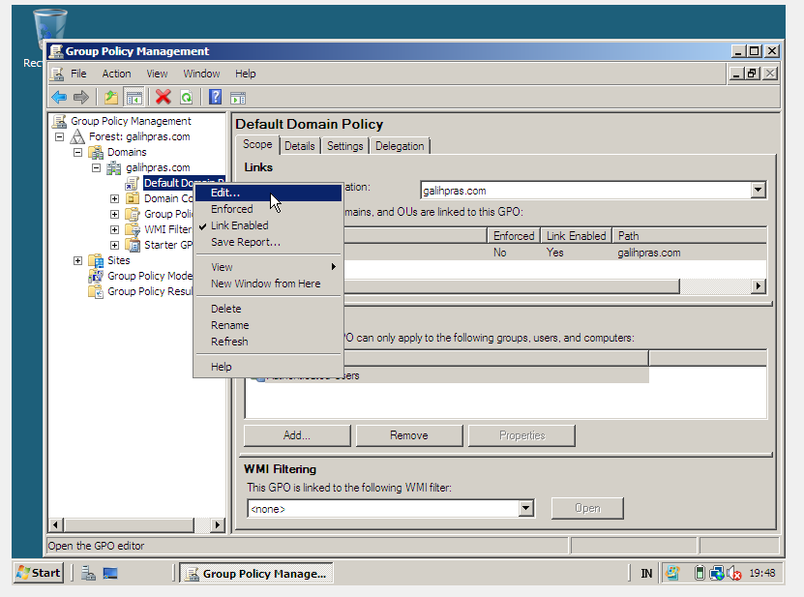This screenshot has height=597, width=804.
Task: Toggle the action pane toolbar icon
Action: point(238,97)
